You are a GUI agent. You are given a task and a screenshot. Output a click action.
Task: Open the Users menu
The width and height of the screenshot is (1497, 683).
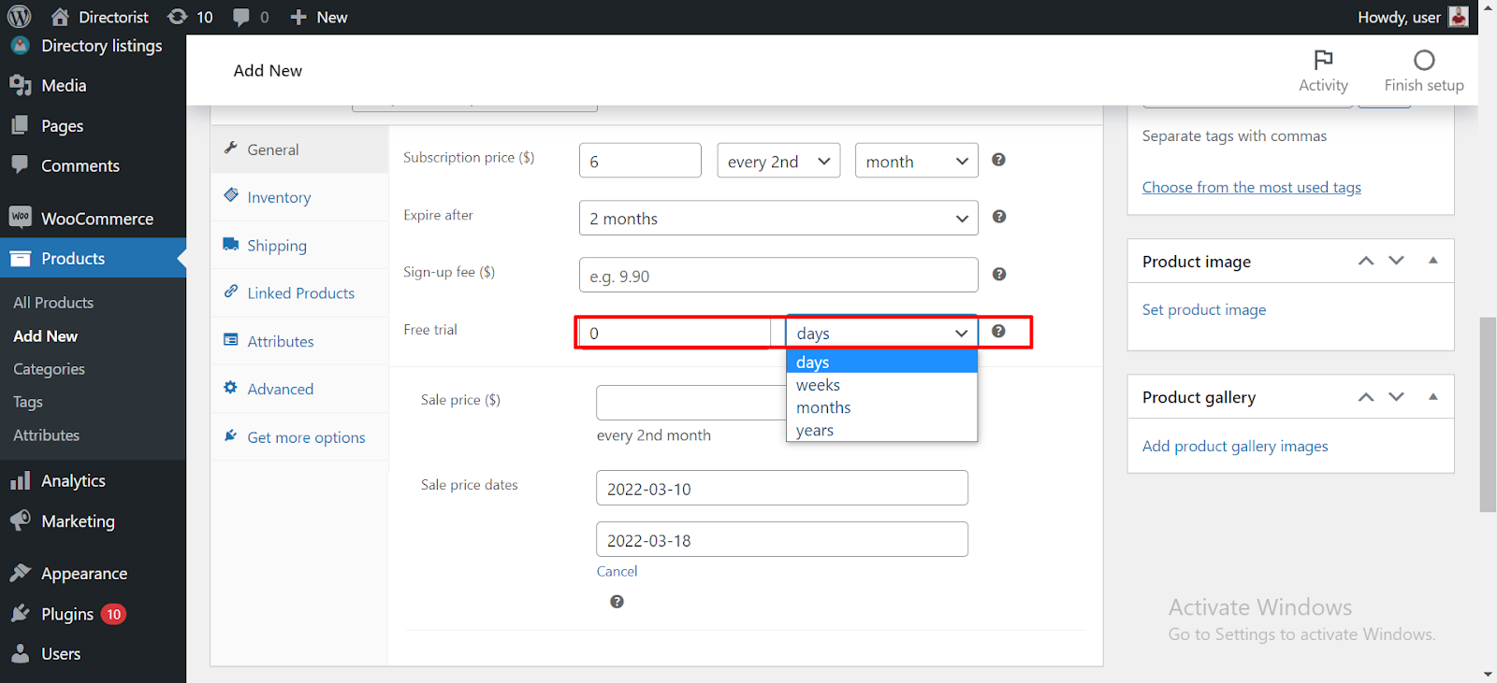[93, 654]
